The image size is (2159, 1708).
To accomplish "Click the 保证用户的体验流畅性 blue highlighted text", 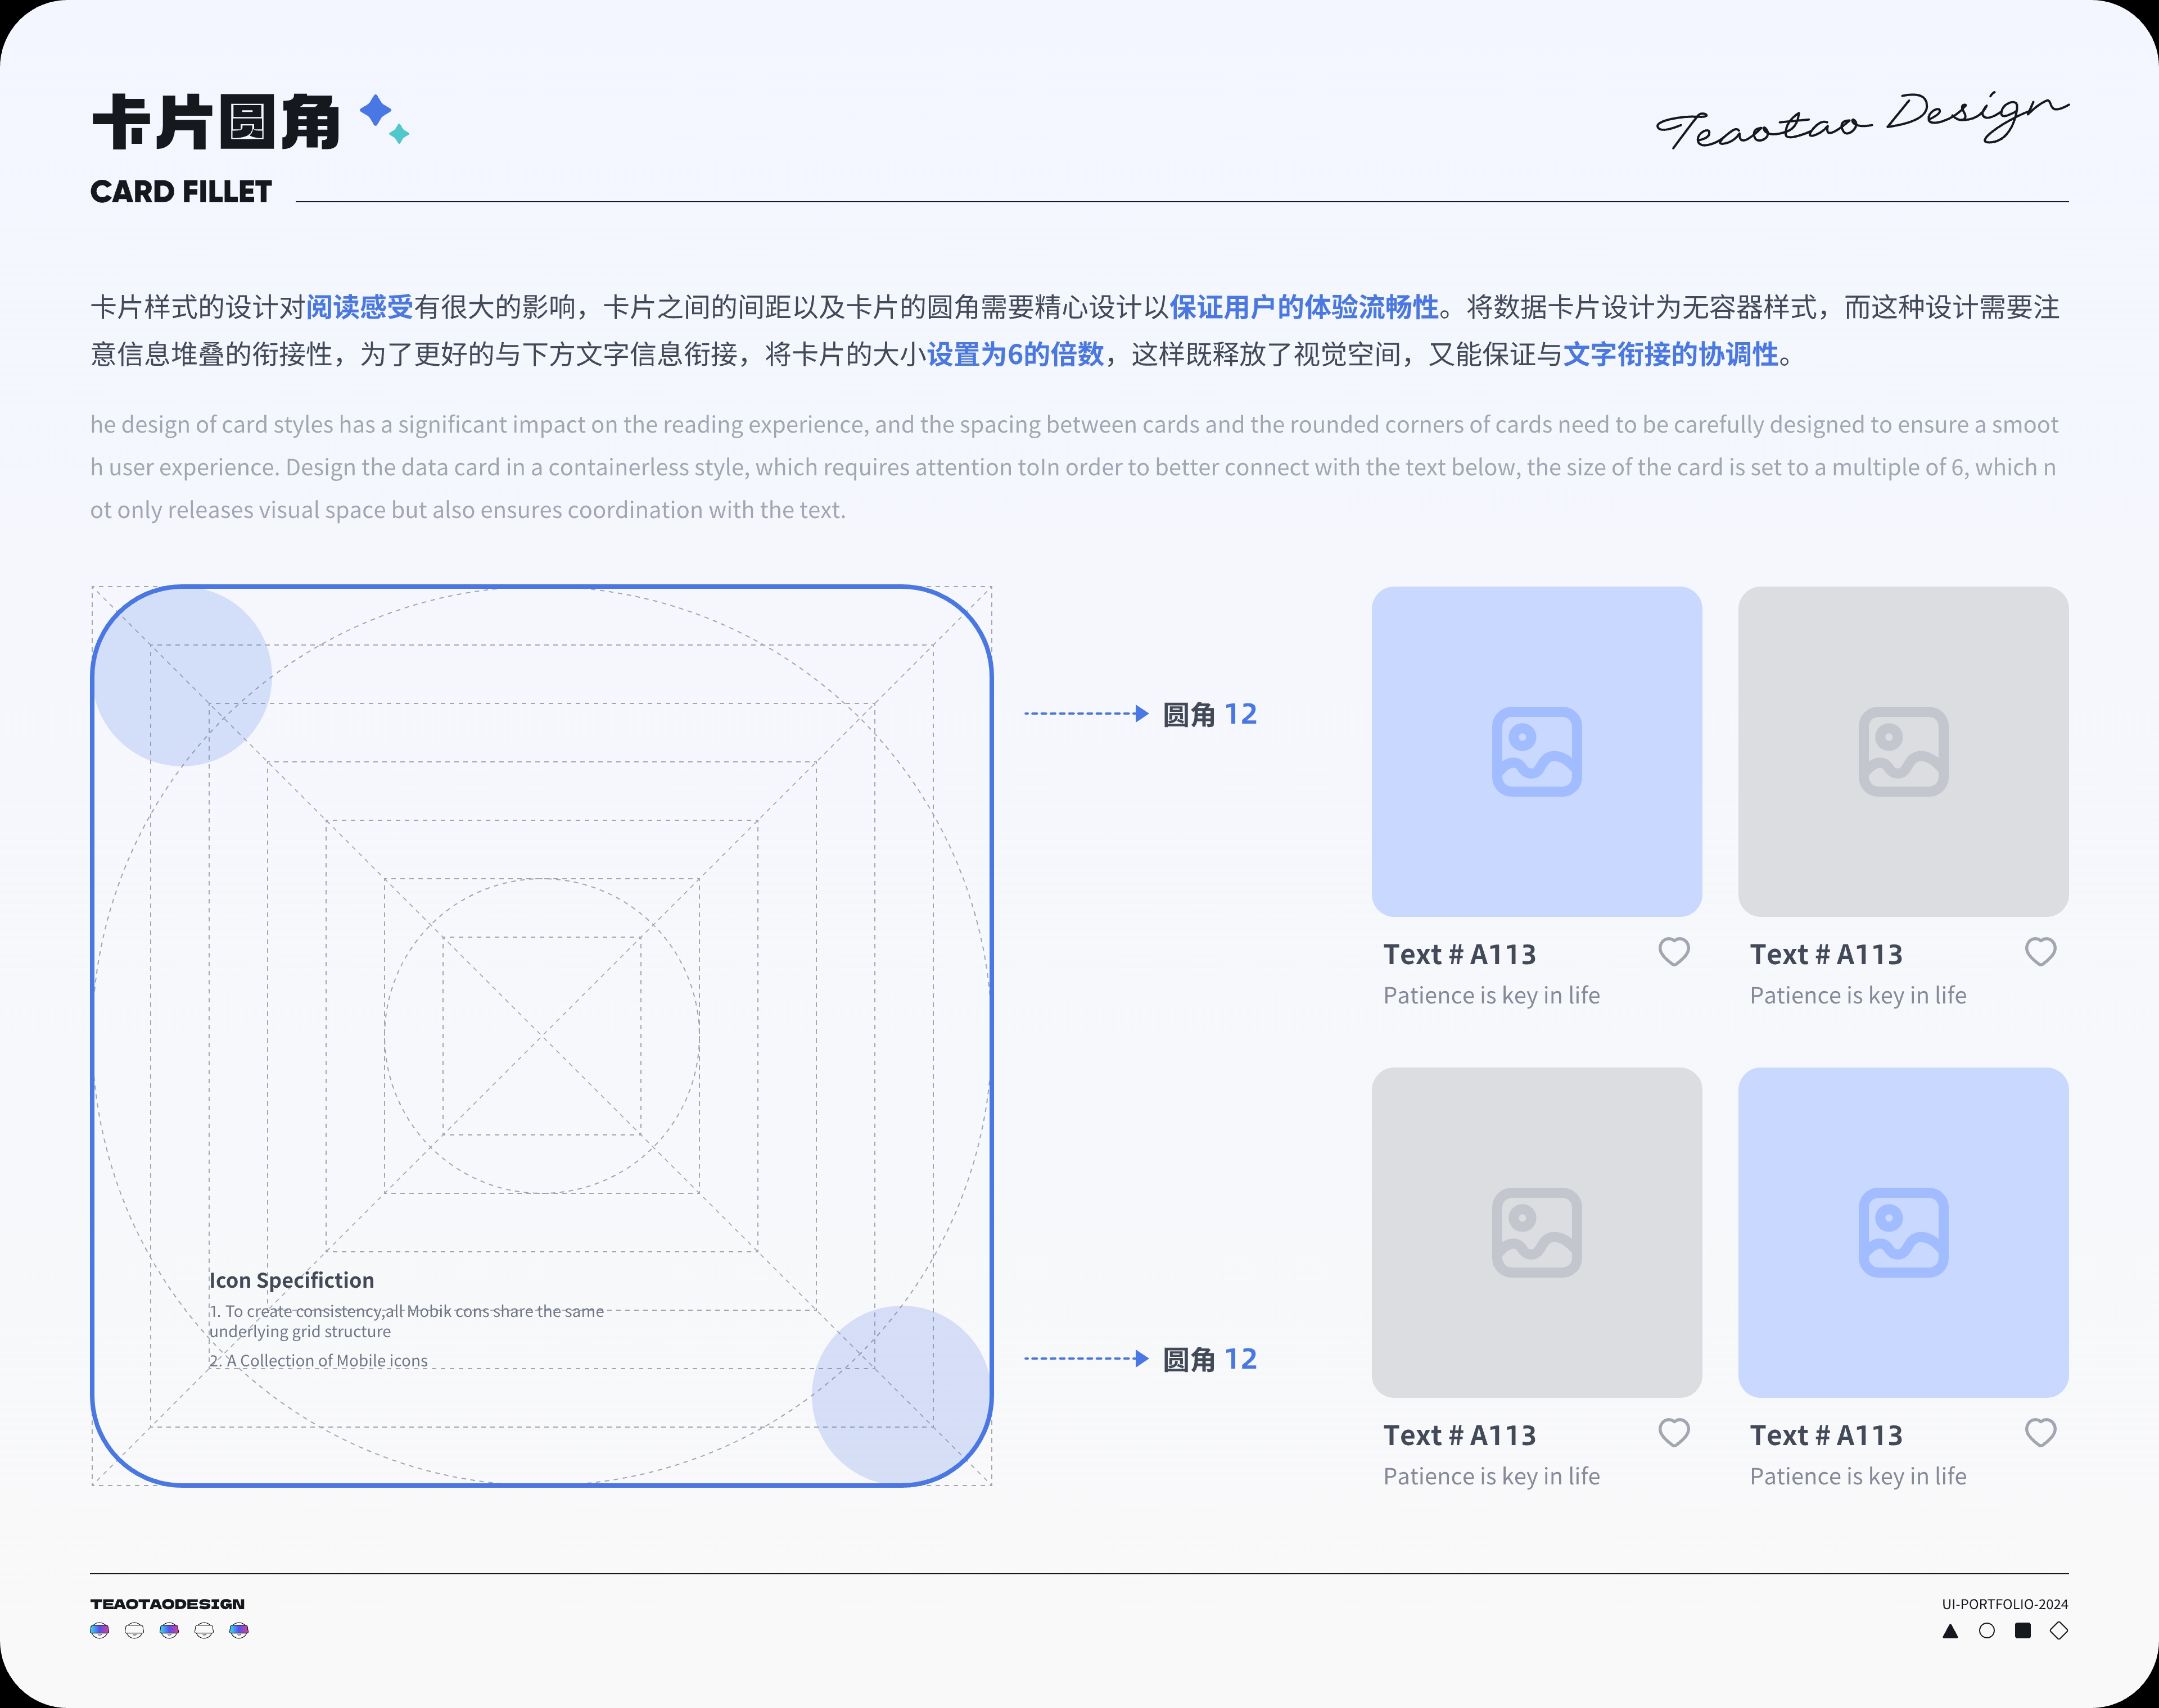I will pyautogui.click(x=1304, y=307).
